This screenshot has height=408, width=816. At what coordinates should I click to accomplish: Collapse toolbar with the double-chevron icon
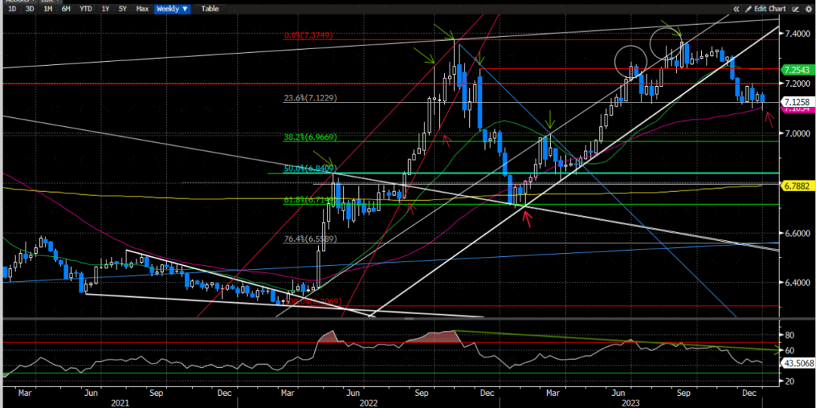pos(736,9)
